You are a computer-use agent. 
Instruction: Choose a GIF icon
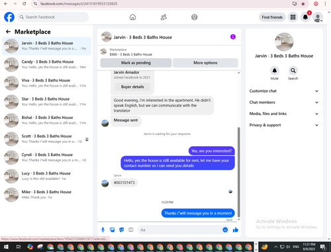(x=131, y=230)
